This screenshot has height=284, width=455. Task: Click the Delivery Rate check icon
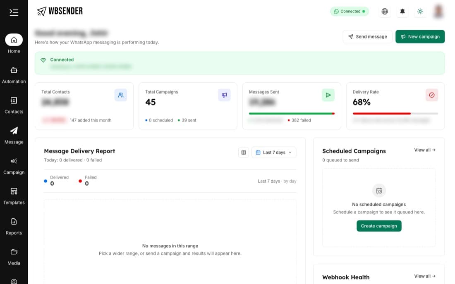tap(432, 95)
